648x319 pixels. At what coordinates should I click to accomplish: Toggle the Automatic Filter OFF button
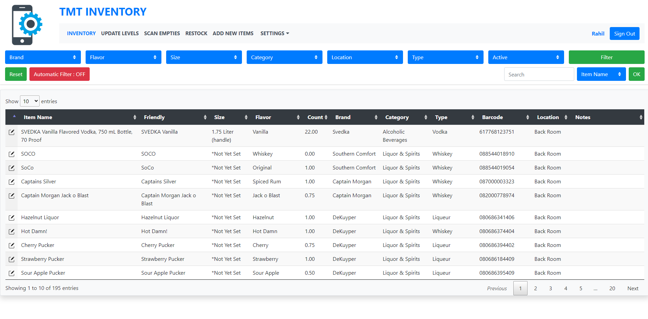60,74
